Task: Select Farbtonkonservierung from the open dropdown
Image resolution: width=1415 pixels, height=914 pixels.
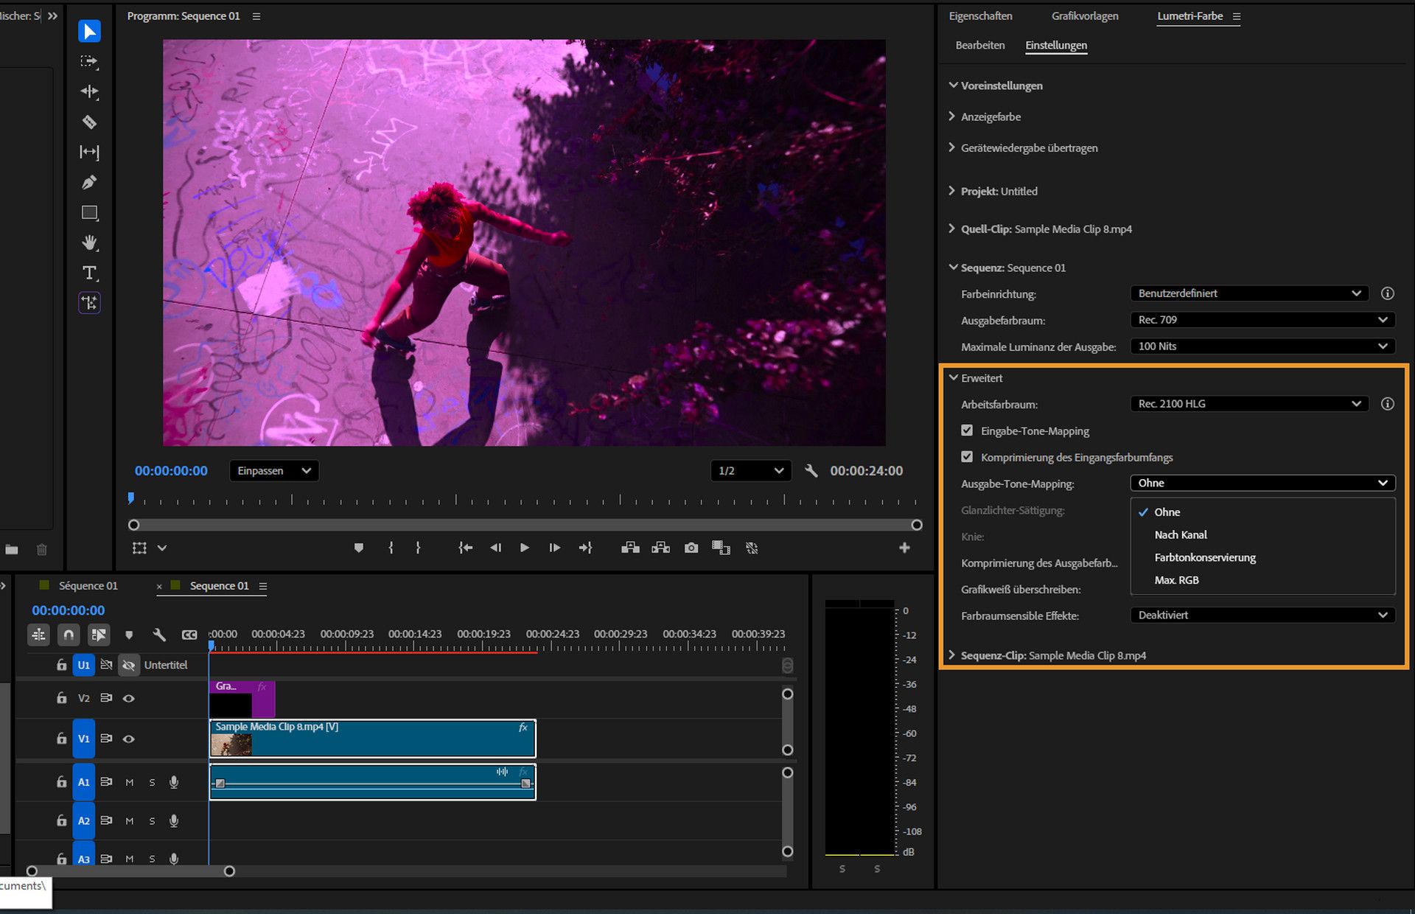Action: (1204, 557)
